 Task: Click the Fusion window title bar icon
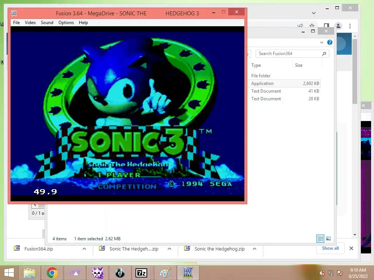14,13
